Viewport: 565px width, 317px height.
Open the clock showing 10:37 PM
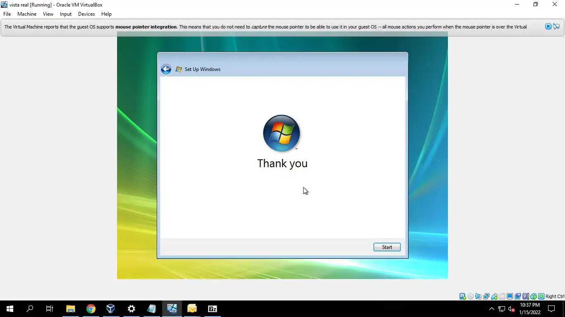point(530,309)
